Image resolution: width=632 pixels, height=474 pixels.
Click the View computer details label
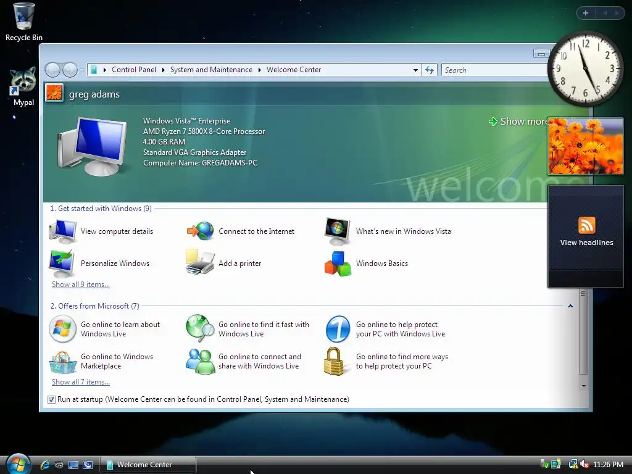point(117,231)
